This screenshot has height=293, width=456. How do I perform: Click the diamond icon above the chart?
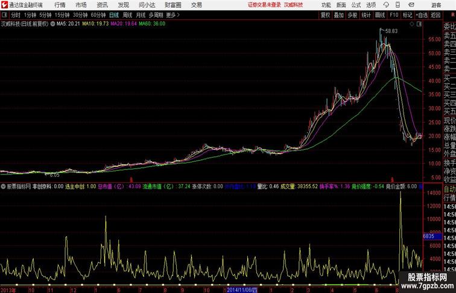412,24
